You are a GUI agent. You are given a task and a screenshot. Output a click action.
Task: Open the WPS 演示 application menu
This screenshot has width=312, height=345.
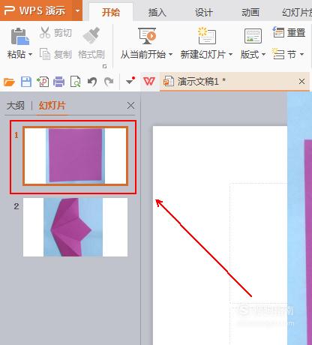(36, 10)
